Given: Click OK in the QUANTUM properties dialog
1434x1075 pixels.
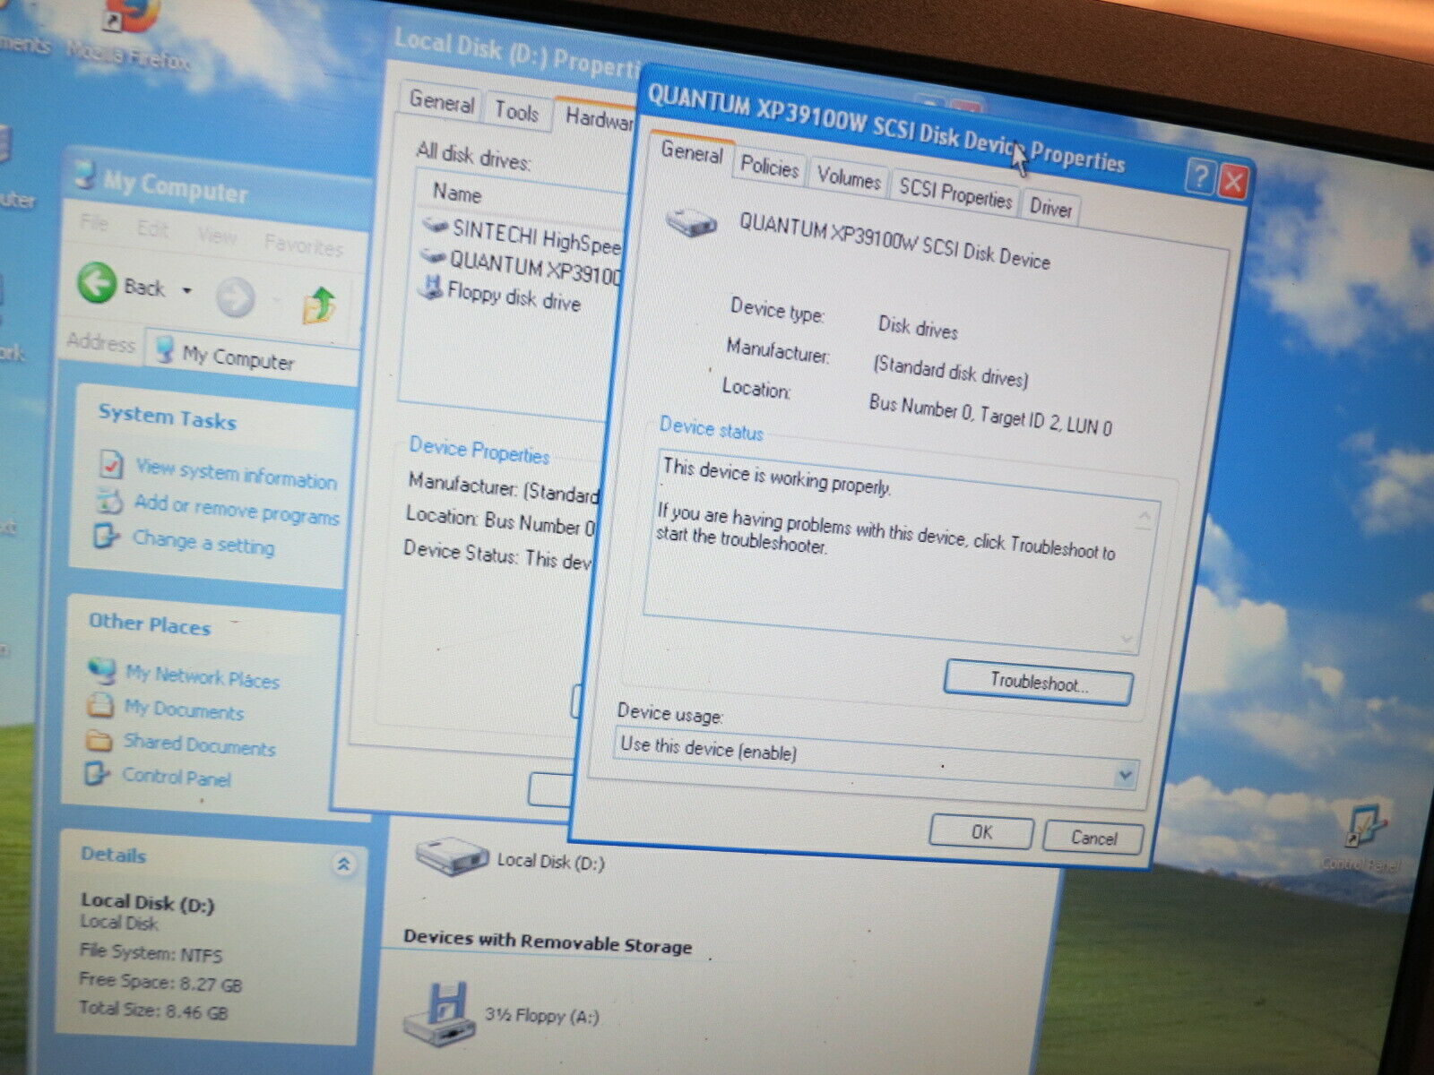Looking at the screenshot, I should 981,831.
